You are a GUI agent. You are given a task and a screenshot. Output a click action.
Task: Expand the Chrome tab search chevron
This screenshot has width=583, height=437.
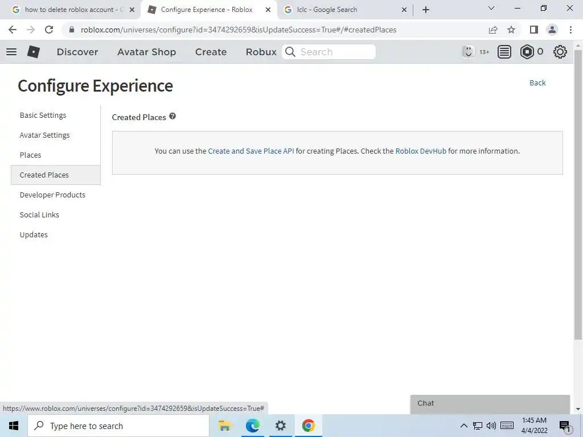pos(491,8)
